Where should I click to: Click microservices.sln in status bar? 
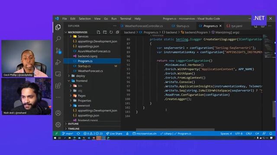coord(145,133)
